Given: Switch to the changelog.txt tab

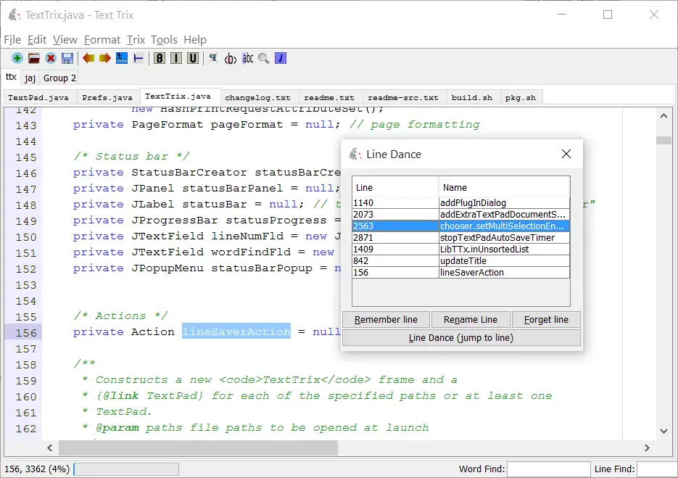Looking at the screenshot, I should (x=257, y=97).
